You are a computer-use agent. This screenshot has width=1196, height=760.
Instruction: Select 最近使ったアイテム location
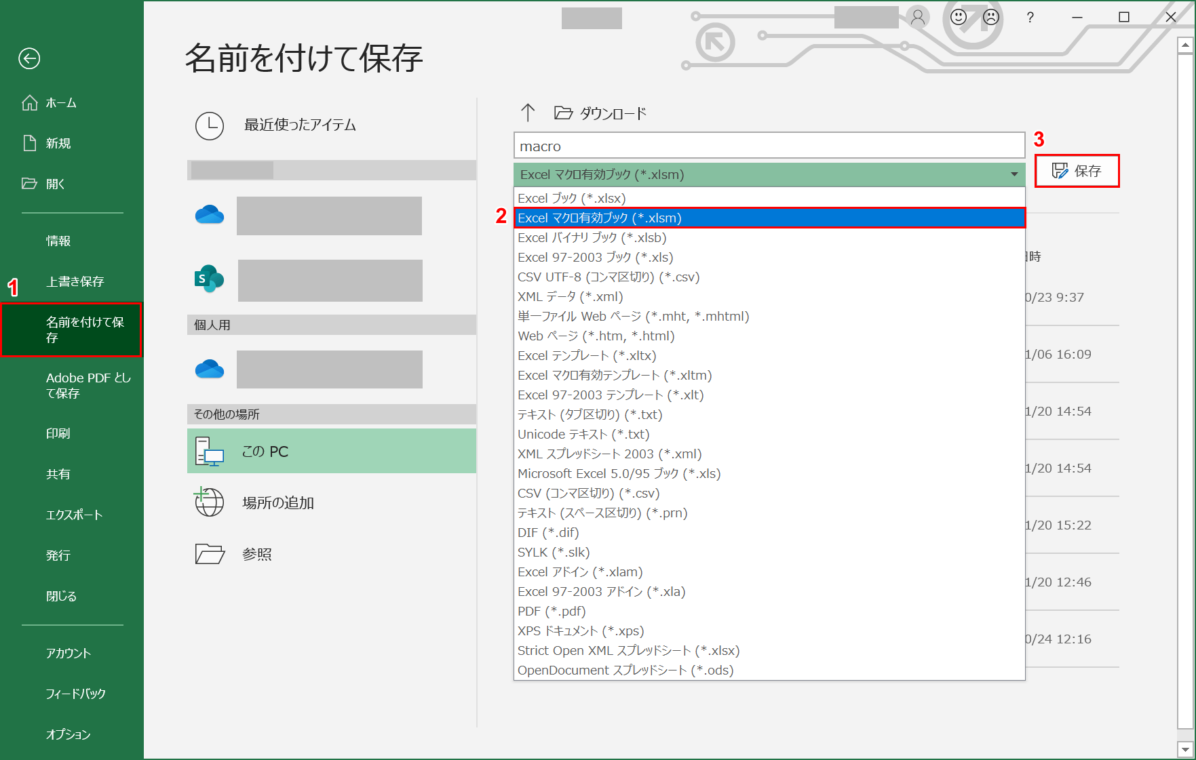click(x=332, y=125)
